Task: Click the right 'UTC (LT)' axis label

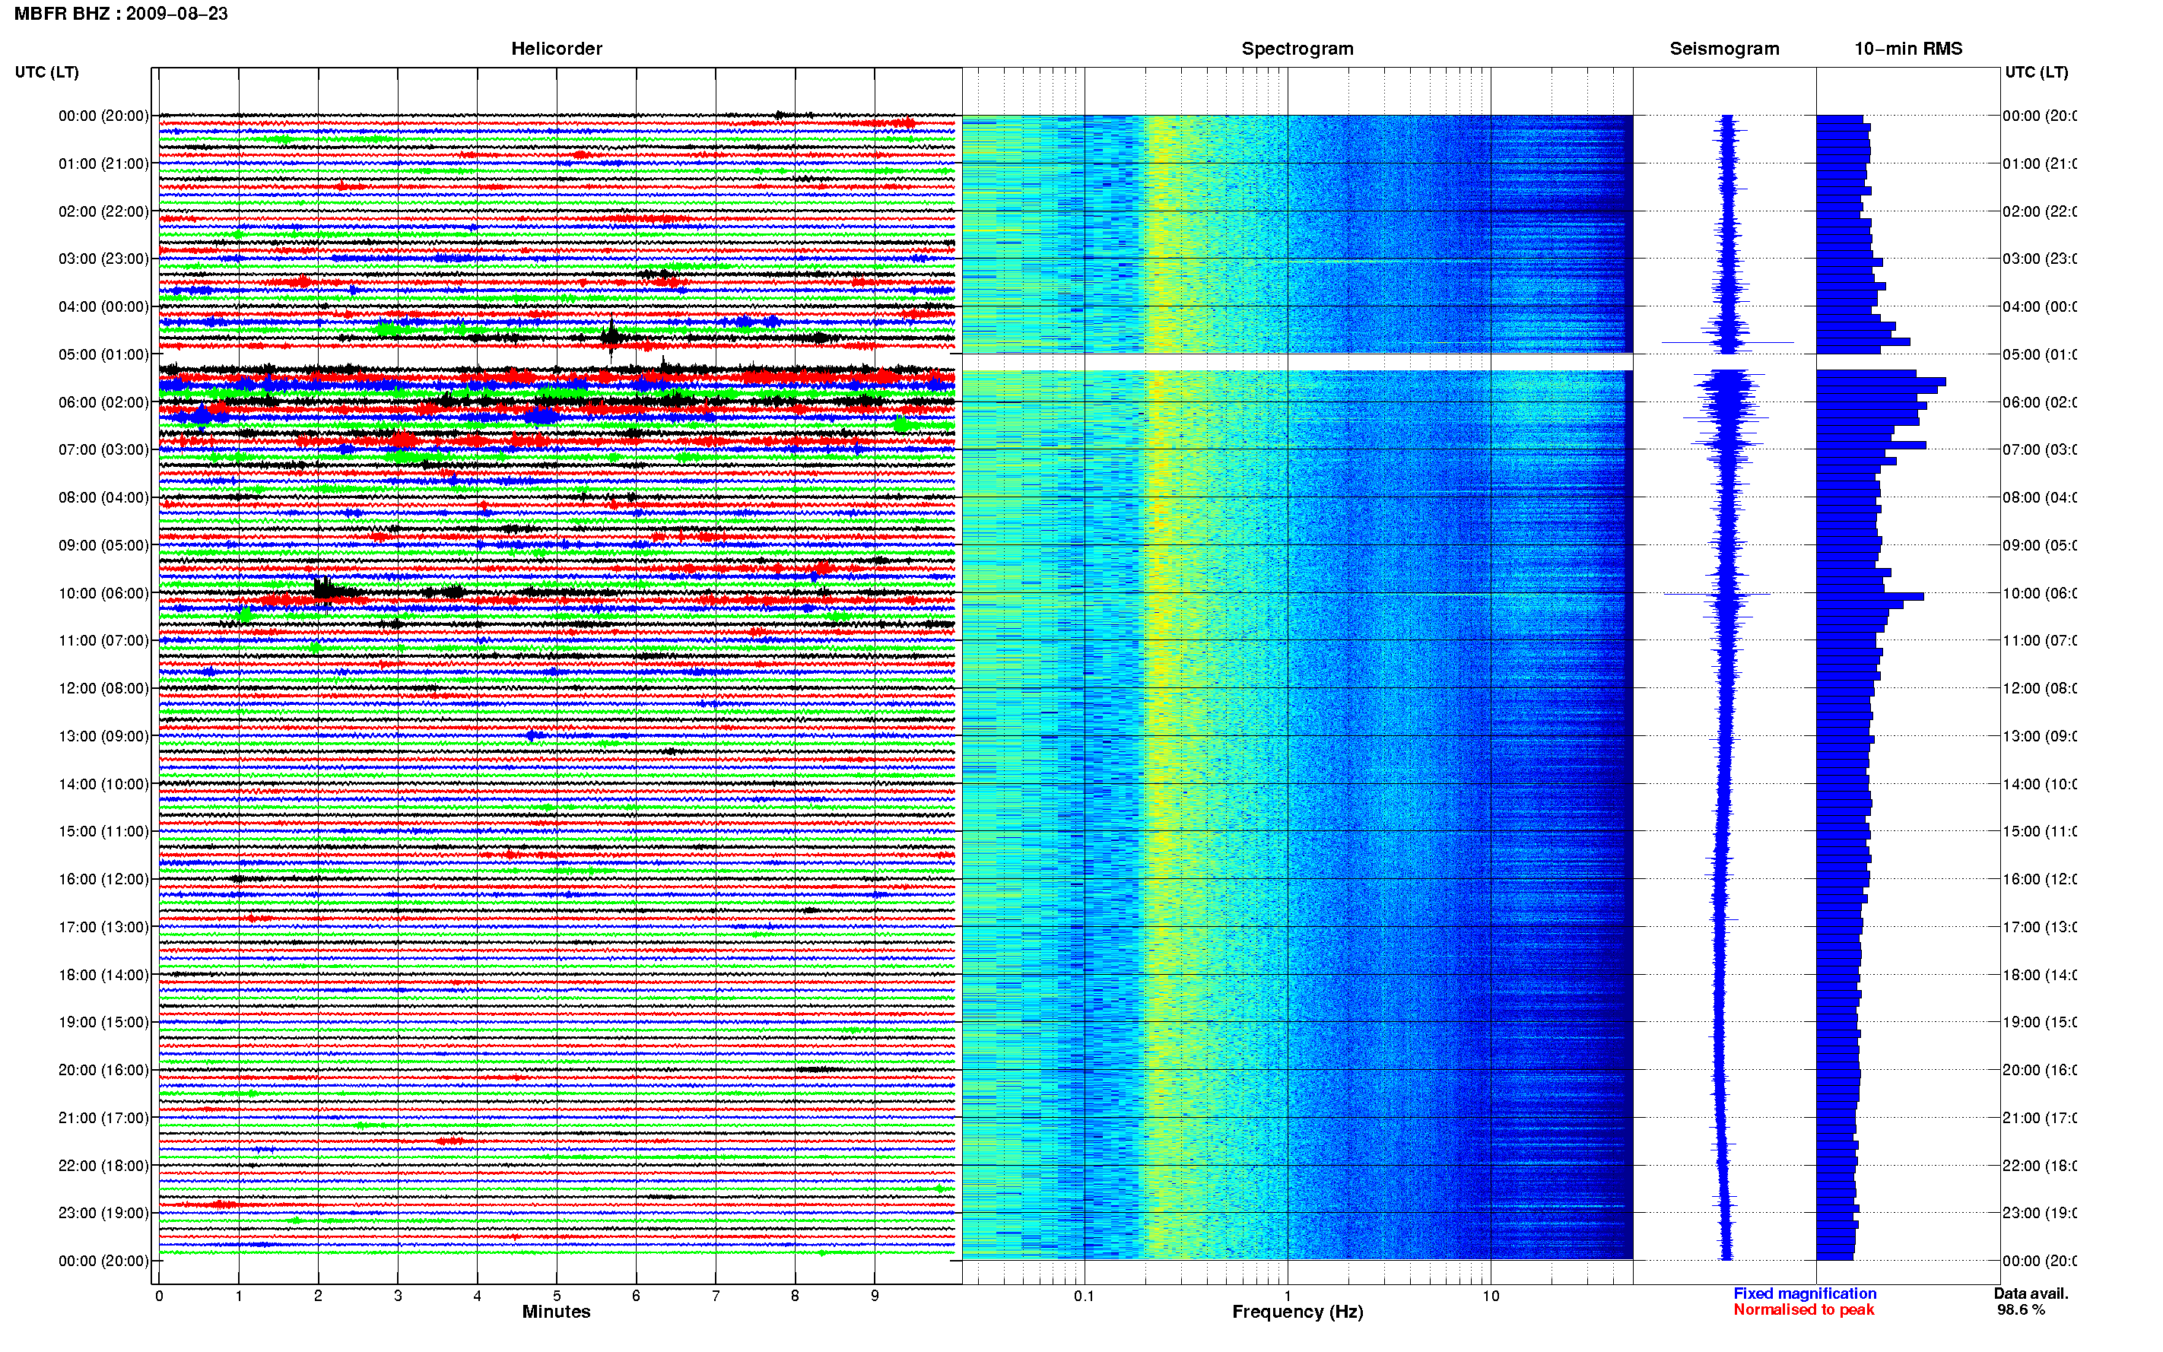Action: (2036, 71)
